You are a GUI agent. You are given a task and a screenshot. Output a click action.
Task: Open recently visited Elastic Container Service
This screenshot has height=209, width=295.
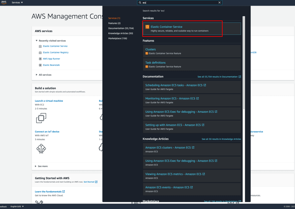point(55,46)
